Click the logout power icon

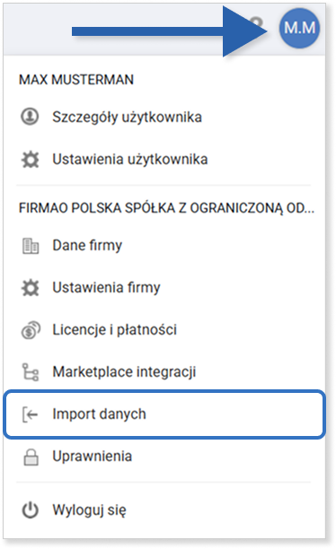31,510
